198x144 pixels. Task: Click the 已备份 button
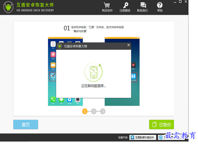(x=162, y=125)
